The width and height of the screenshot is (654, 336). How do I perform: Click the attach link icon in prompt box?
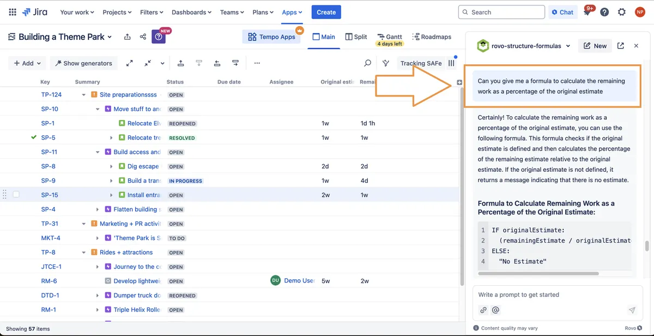click(483, 310)
